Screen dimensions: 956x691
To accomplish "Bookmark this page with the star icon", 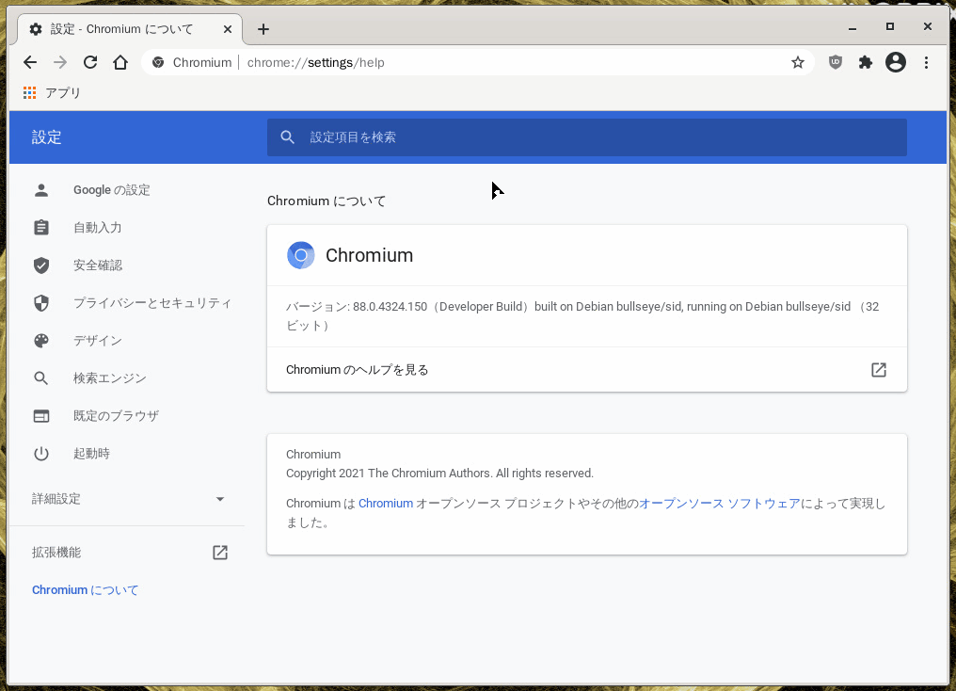I will coord(798,62).
